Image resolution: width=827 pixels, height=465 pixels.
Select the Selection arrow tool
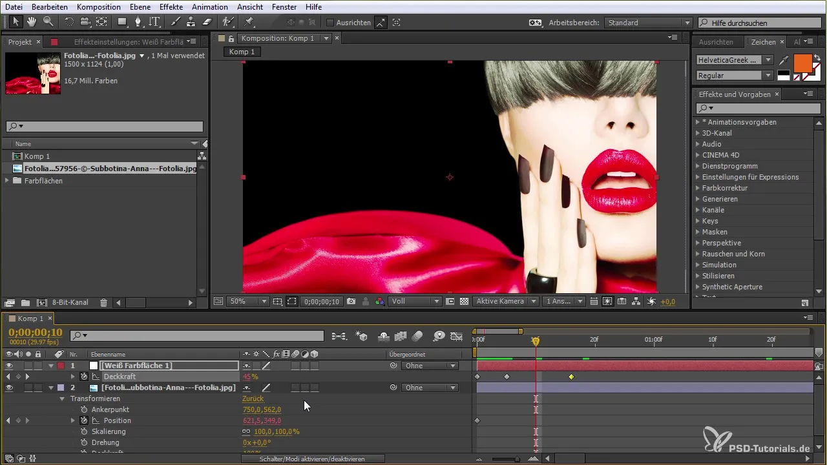click(16, 22)
